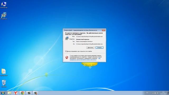Click the network signal tray icon
169x95 pixels.
click(x=153, y=93)
